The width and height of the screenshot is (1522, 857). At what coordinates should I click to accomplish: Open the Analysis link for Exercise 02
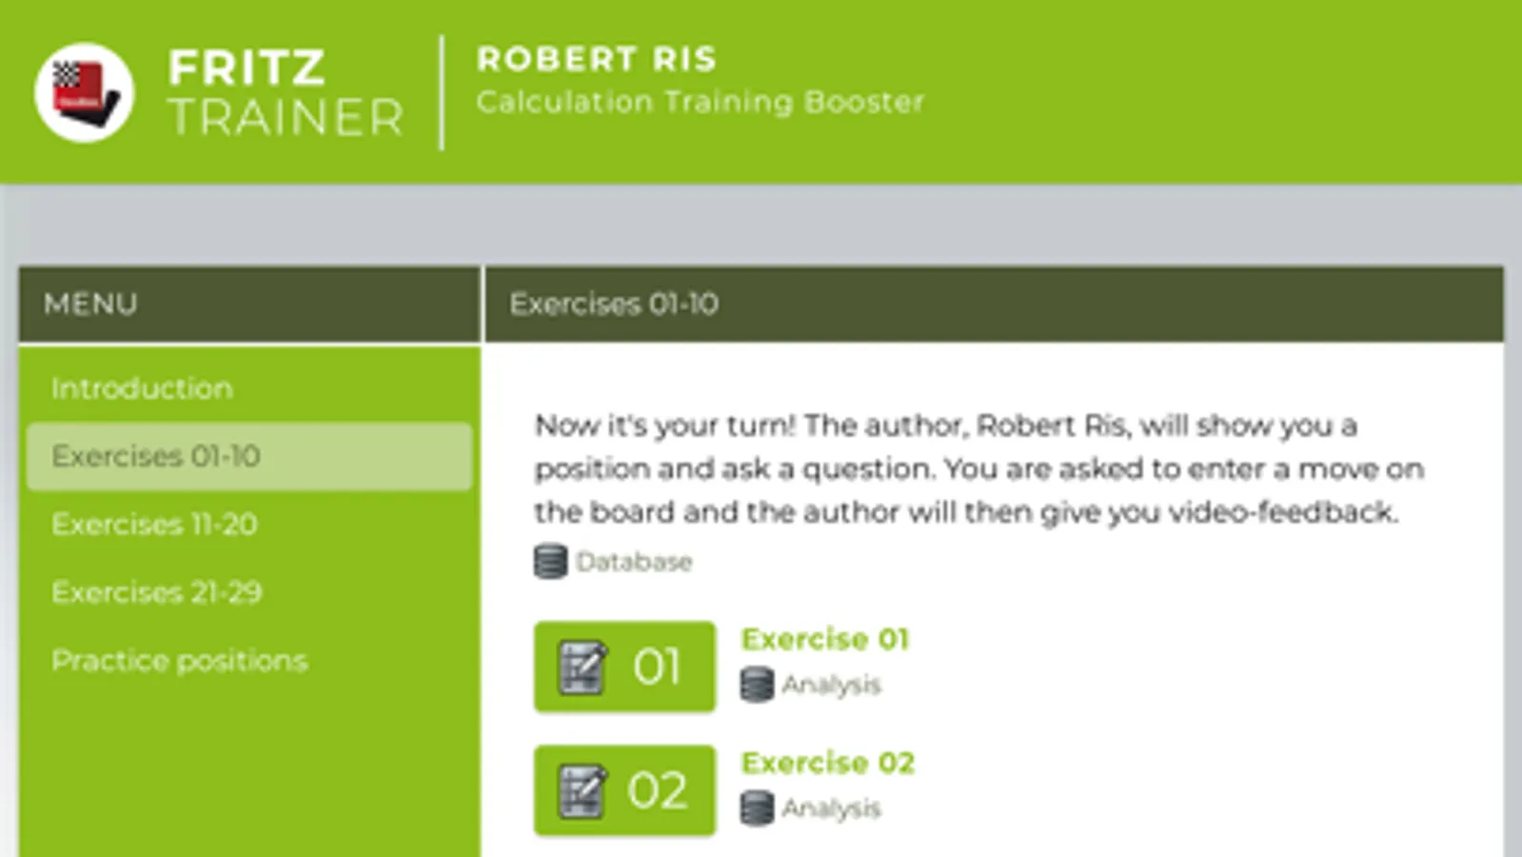831,808
